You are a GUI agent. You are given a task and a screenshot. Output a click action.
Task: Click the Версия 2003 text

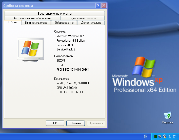click(x=65, y=45)
